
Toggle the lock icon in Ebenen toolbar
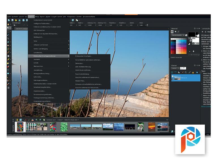pyautogui.click(x=193, y=72)
